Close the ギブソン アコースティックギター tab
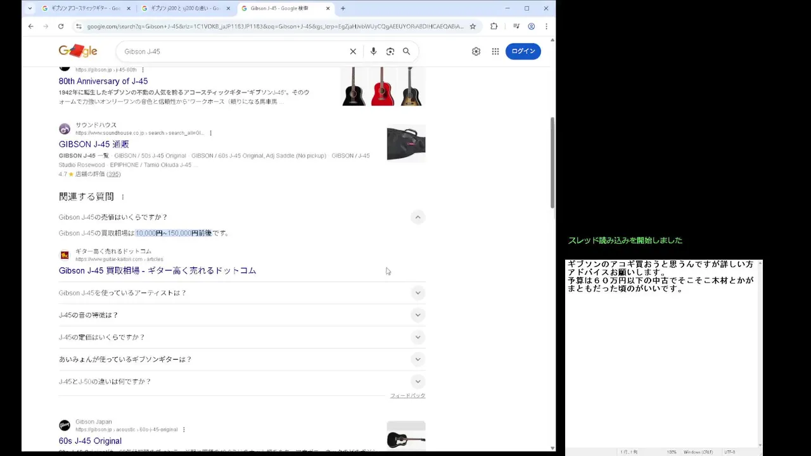 click(x=129, y=8)
